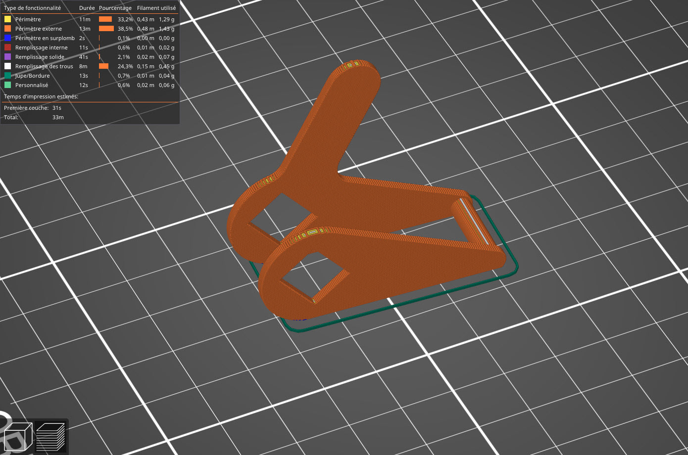The width and height of the screenshot is (688, 455).
Task: Click the 0,7% percentage value
Action: point(124,76)
